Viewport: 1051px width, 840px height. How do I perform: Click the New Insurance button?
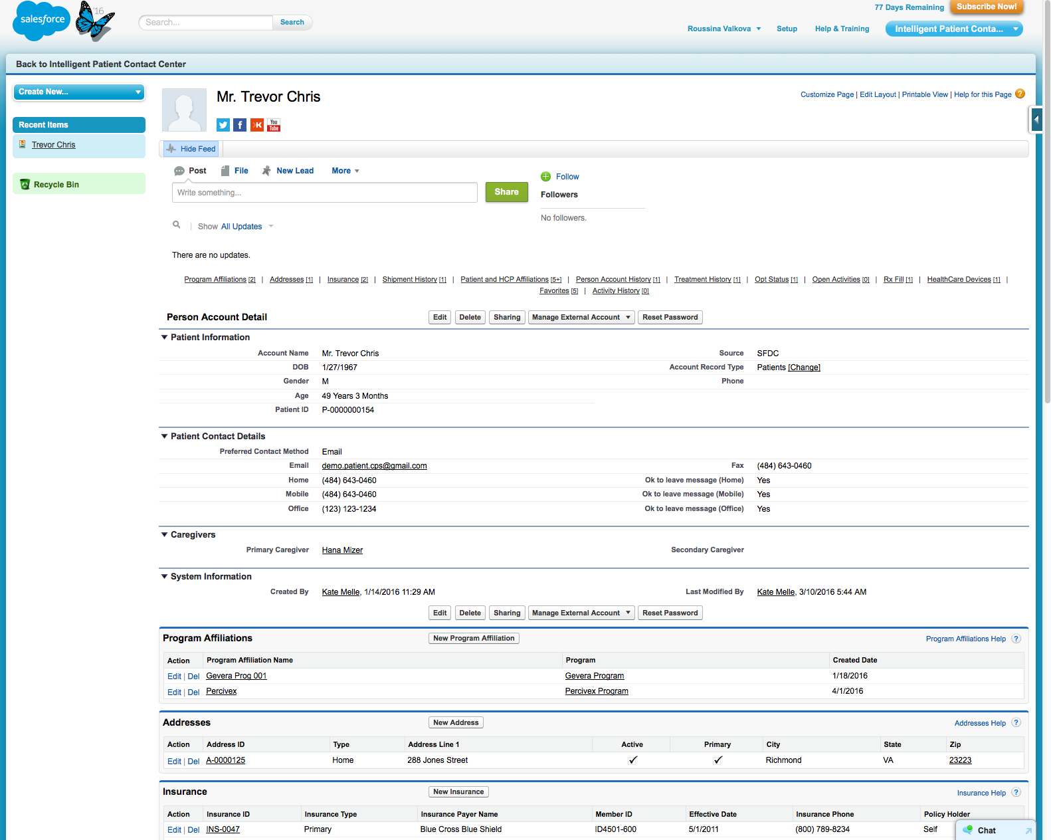pos(458,791)
